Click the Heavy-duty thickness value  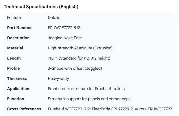(58, 78)
